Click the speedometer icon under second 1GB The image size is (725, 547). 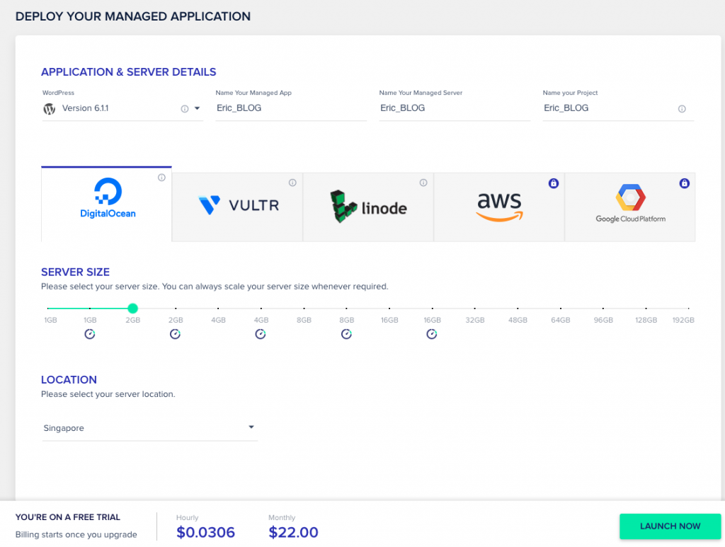[x=90, y=334]
